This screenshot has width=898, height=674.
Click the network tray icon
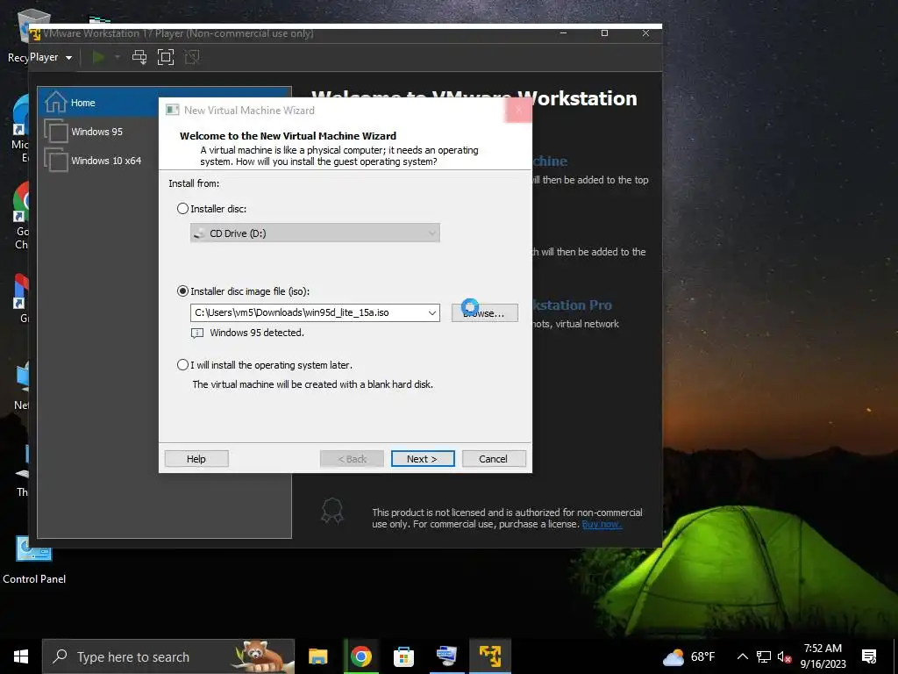(764, 656)
